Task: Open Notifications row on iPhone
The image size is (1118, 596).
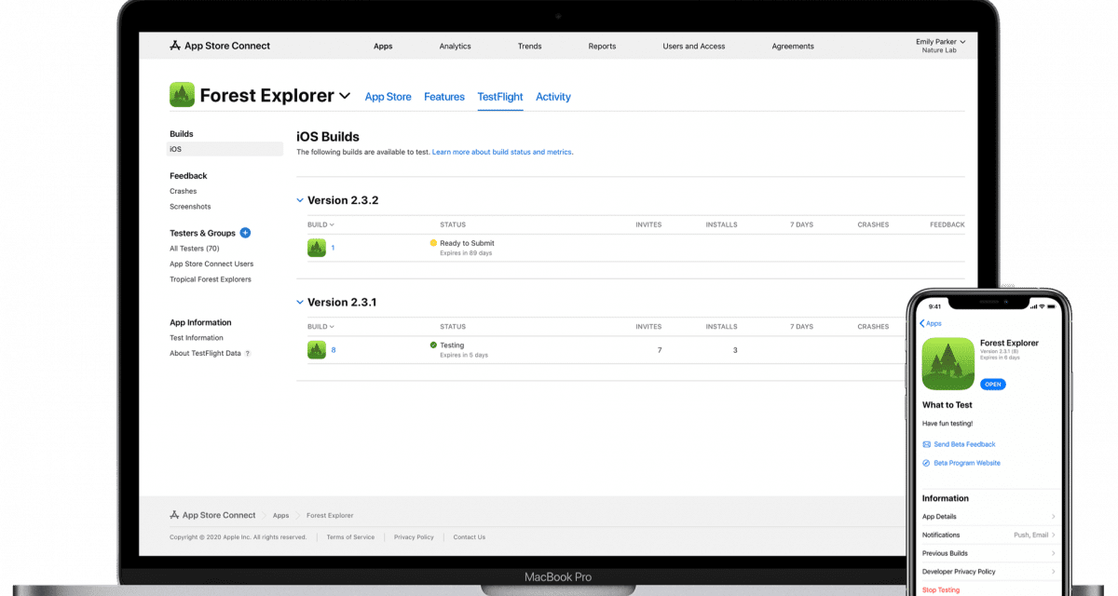Action: [989, 535]
